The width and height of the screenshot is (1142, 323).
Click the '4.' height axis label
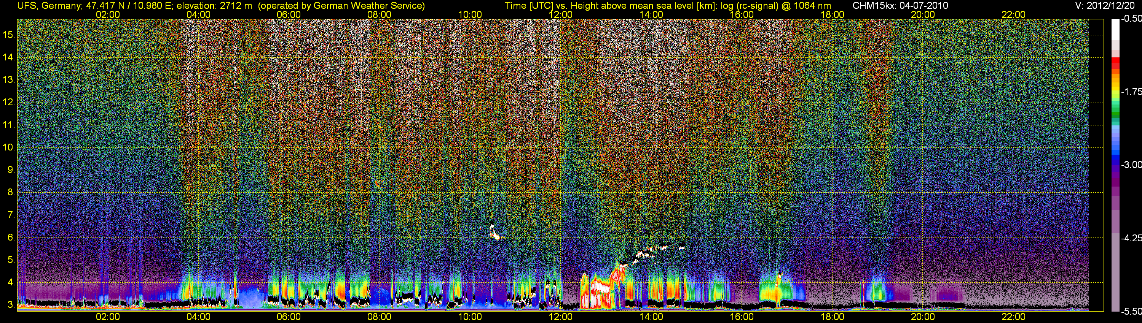point(11,282)
